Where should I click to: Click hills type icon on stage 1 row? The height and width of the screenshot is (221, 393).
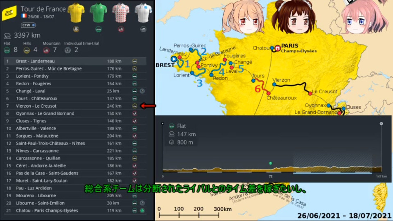coord(135,61)
